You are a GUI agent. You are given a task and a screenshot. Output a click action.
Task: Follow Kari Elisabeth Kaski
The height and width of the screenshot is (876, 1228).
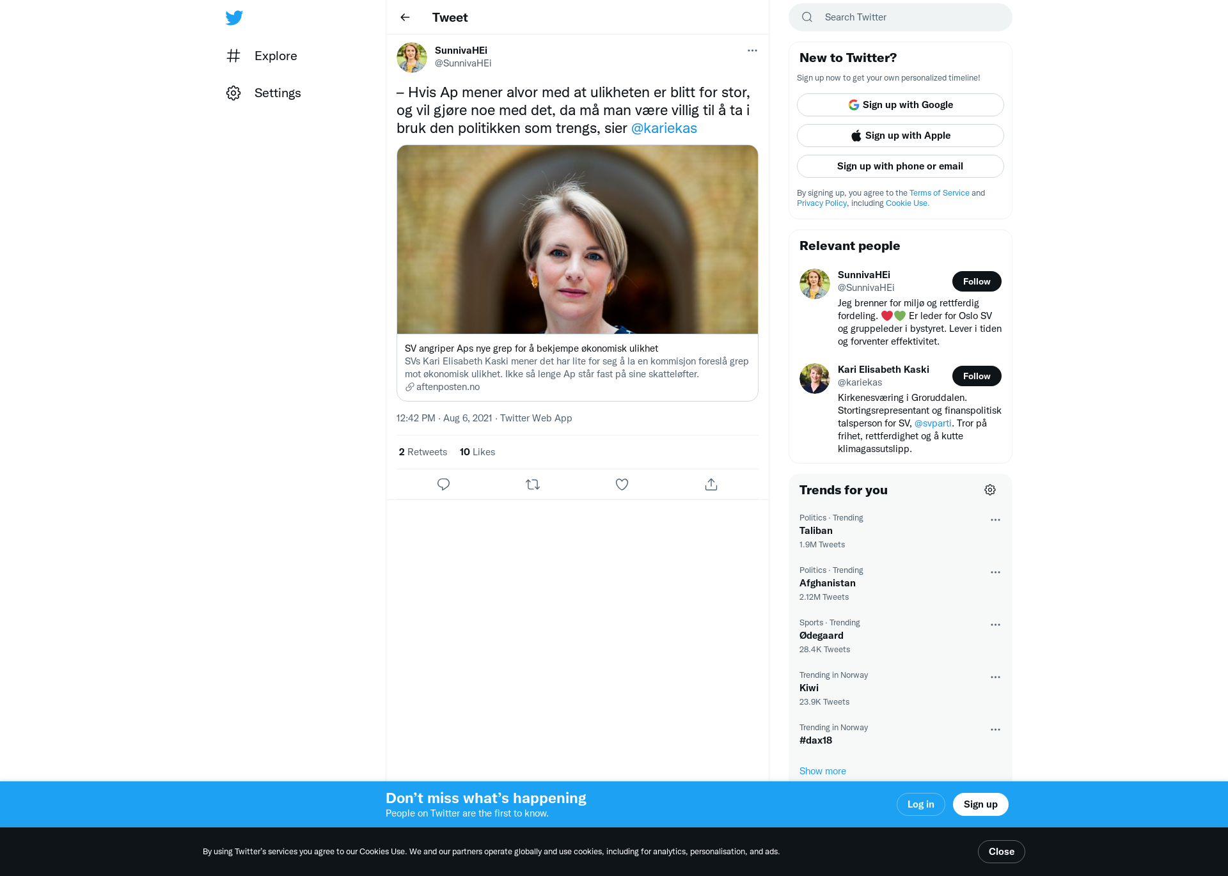click(977, 376)
